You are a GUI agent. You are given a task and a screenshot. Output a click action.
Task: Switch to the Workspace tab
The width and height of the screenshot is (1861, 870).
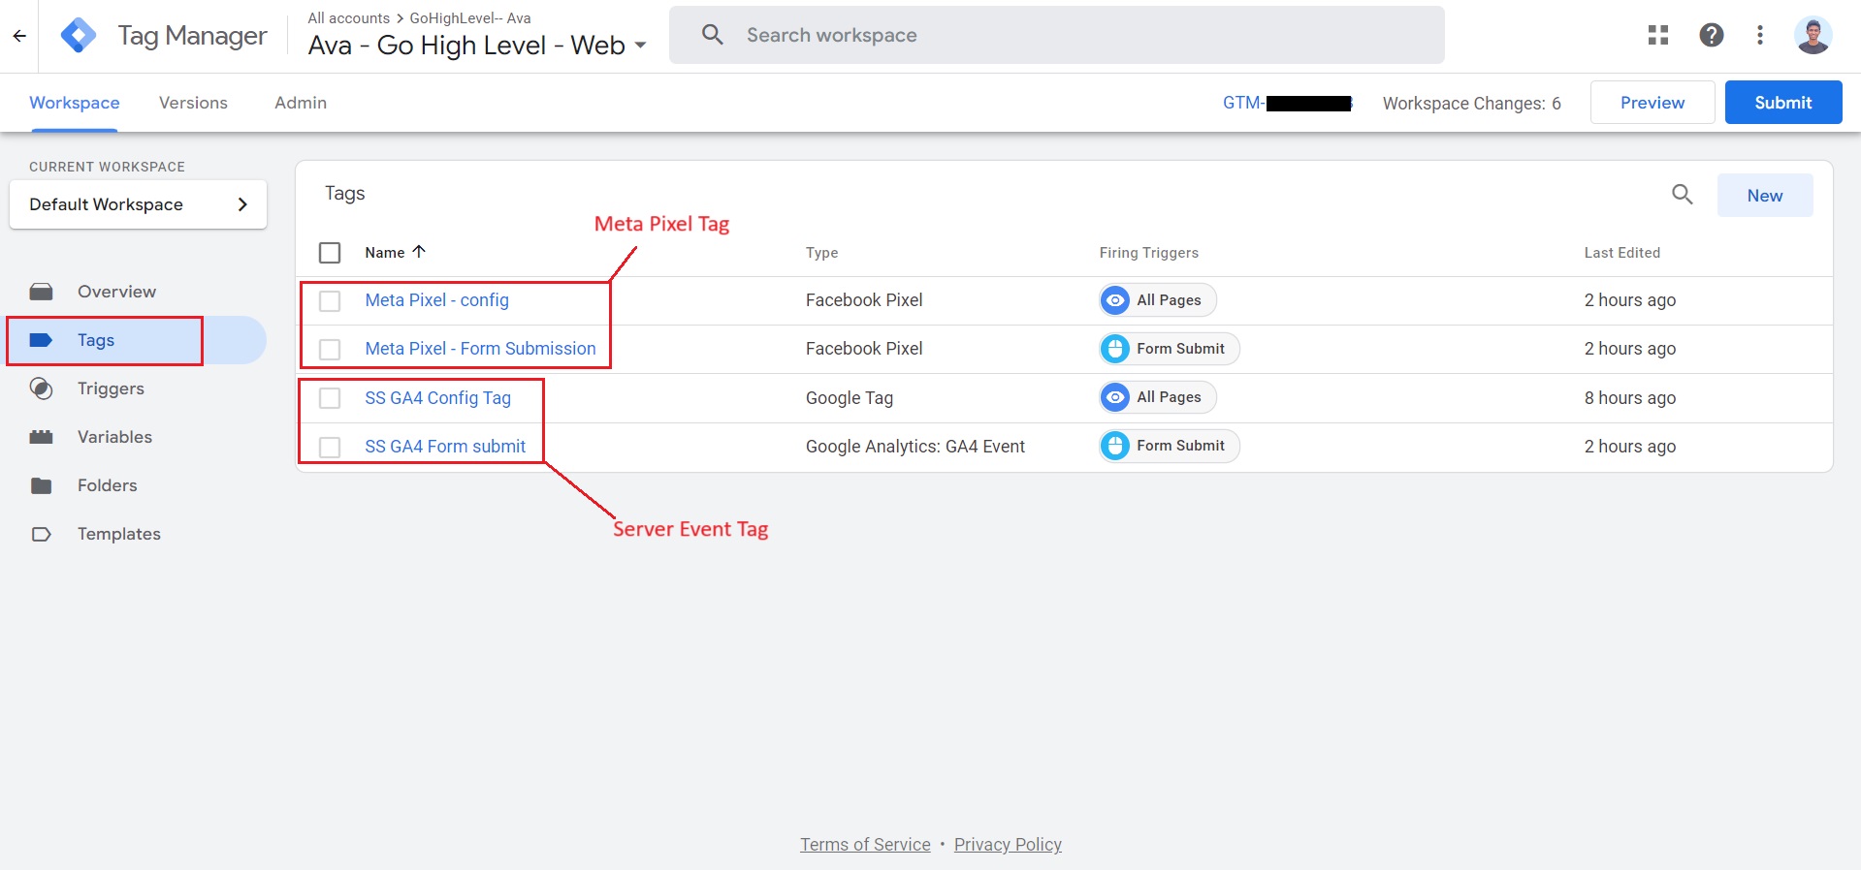click(75, 103)
